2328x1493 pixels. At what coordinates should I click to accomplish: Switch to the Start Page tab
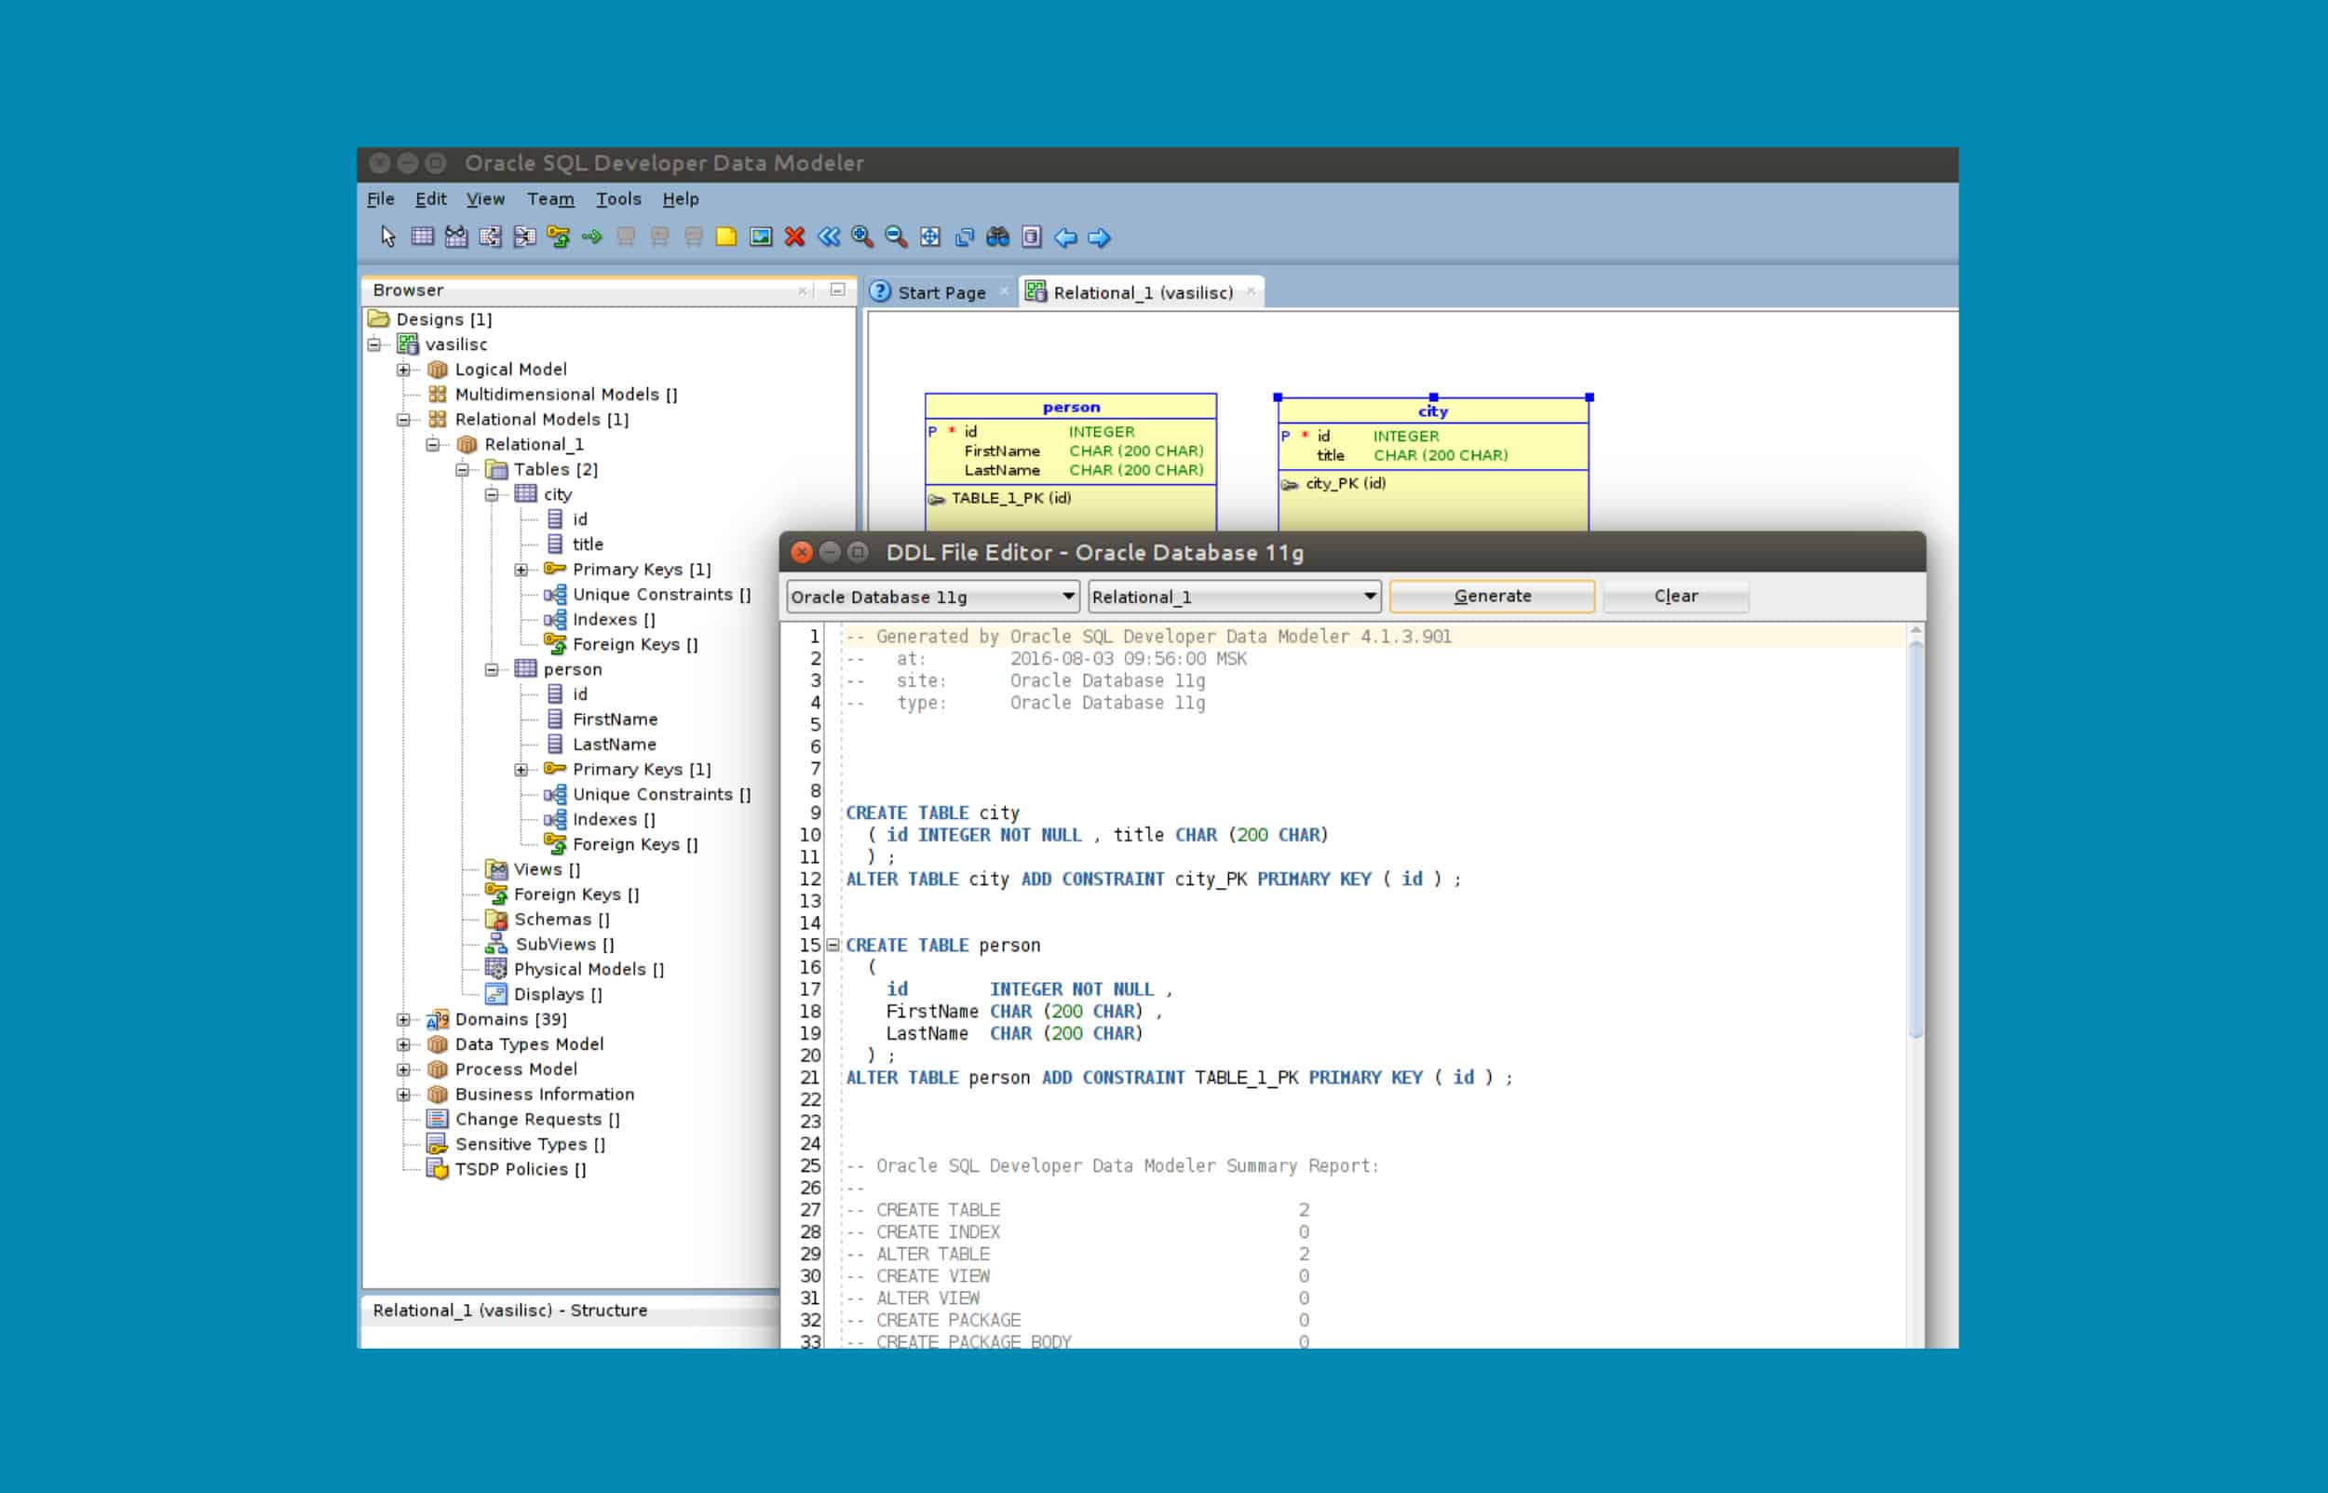click(941, 293)
